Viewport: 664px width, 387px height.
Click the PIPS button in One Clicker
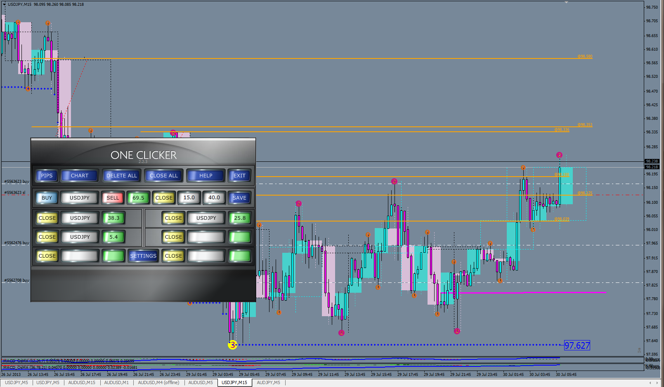[x=47, y=176]
